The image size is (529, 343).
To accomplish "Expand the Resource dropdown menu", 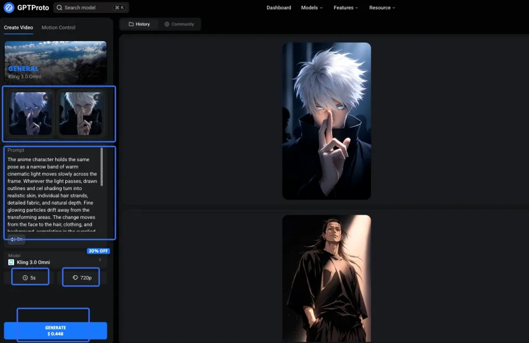I will [x=382, y=8].
